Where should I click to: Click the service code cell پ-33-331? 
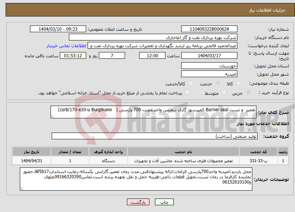(x=258, y=161)
